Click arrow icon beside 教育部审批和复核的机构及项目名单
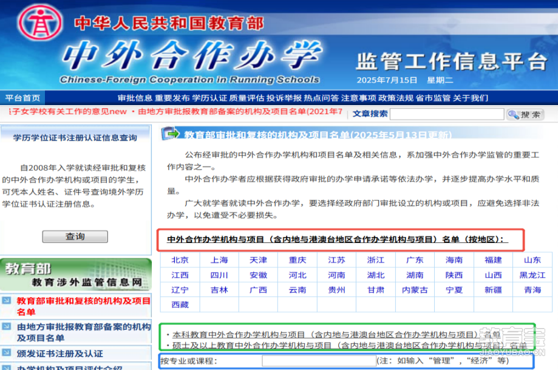This screenshot has height=370, width=558. tap(7, 300)
